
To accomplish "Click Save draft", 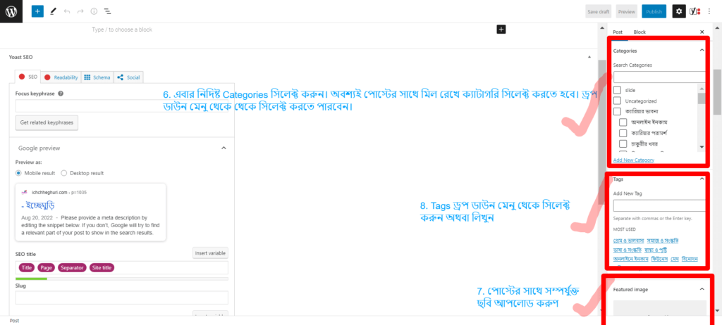I will 598,11.
